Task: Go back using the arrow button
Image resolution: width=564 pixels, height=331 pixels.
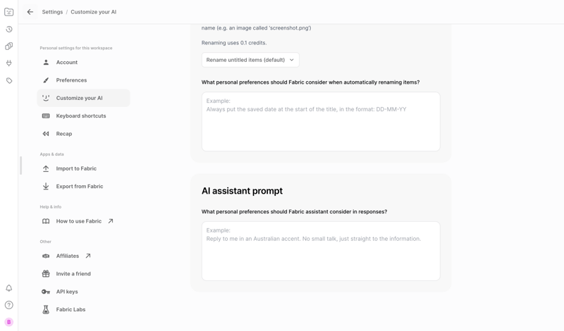Action: point(30,12)
